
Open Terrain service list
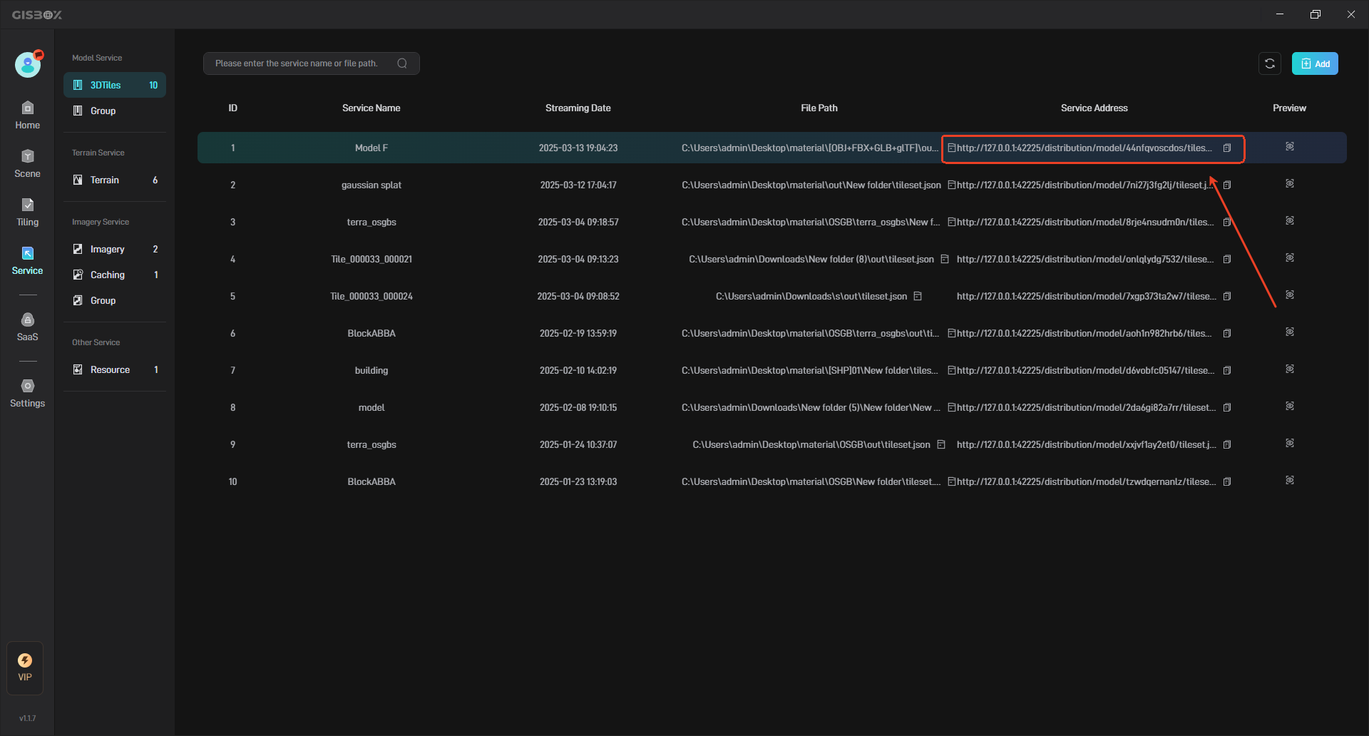115,180
